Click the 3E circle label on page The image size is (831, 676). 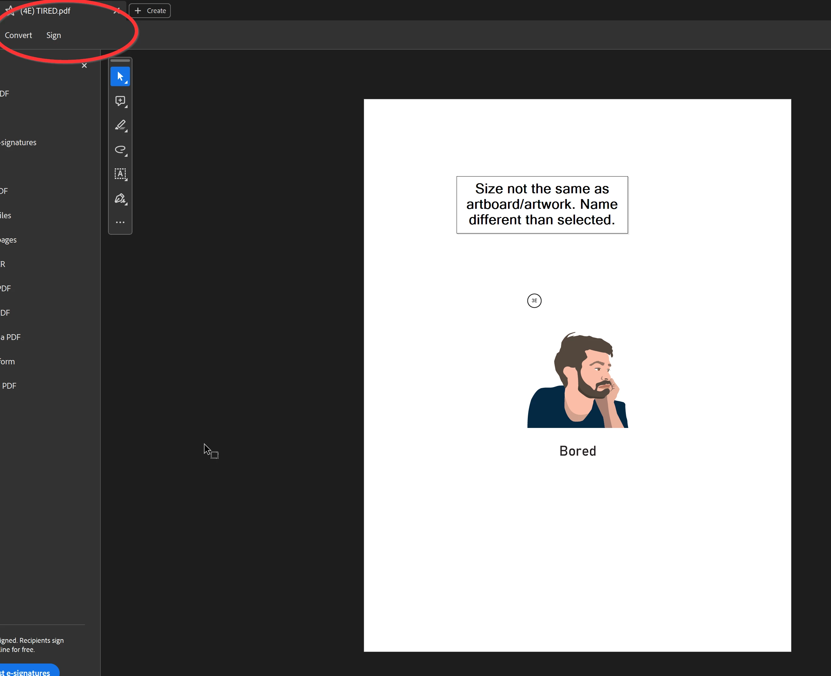(x=534, y=301)
